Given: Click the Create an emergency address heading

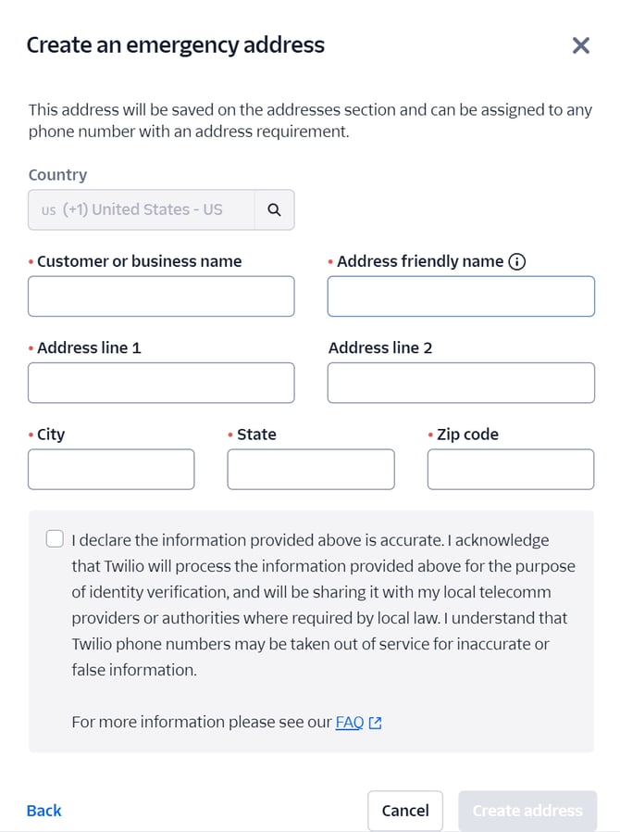Looking at the screenshot, I should 176,45.
